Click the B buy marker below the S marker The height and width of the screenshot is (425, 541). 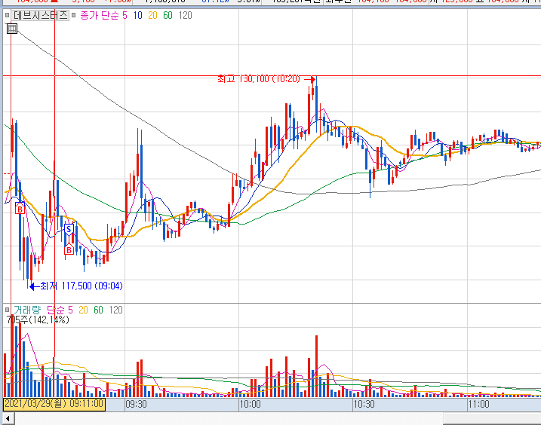(69, 249)
